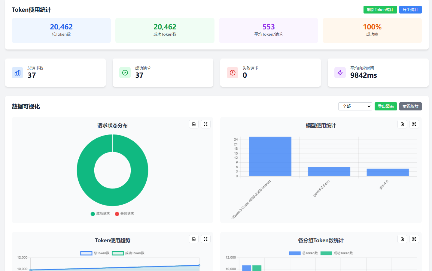This screenshot has height=271, width=432.
Task: Click the 20,462 成功Token数 card
Action: (165, 30)
